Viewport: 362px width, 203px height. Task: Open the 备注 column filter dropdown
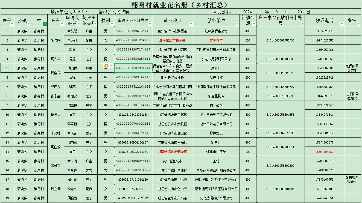[358, 24]
